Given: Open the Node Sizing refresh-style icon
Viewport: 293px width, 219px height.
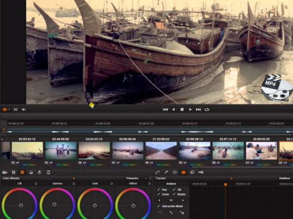Looking at the screenshot, I should tap(48, 172).
